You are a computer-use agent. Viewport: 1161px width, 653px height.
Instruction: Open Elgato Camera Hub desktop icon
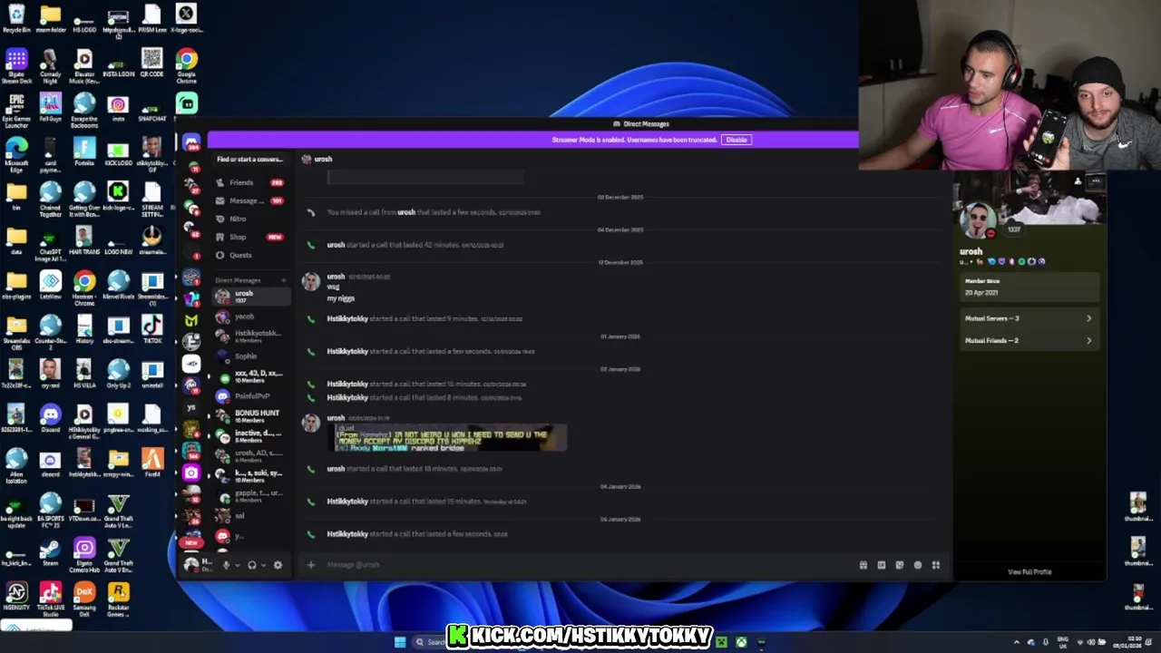pos(84,554)
